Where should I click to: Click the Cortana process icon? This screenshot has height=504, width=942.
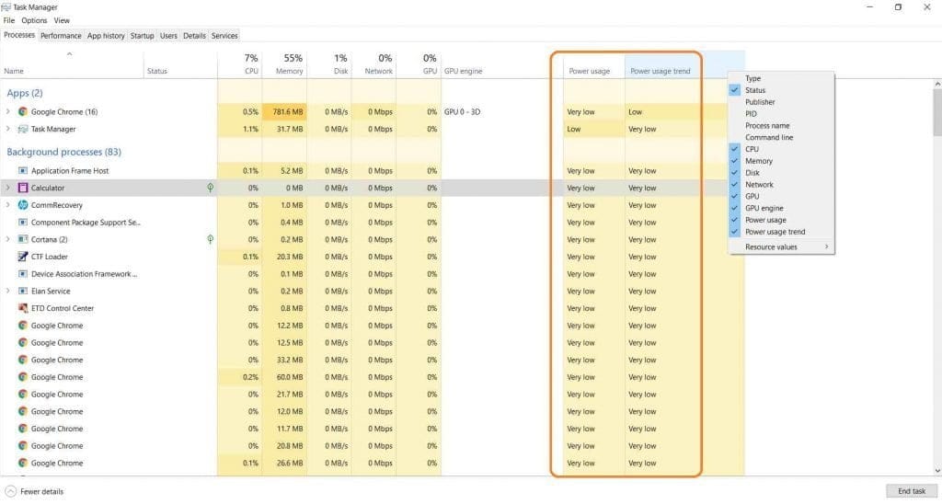point(23,239)
